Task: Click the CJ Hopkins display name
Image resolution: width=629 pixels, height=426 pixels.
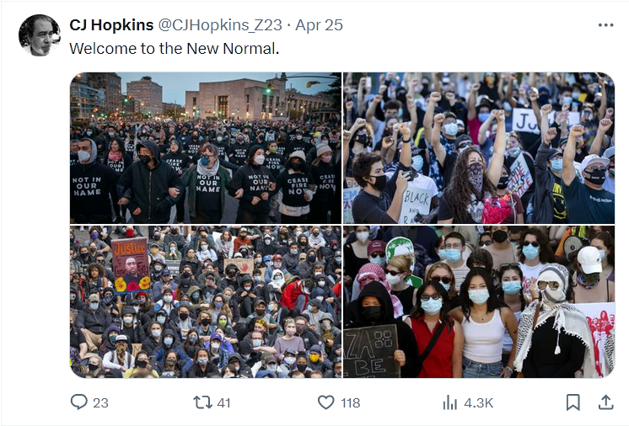Action: [x=111, y=24]
